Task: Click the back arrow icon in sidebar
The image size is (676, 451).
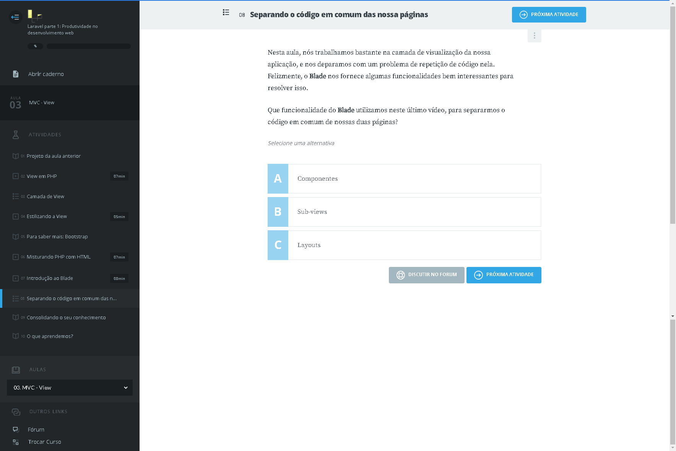Action: pyautogui.click(x=15, y=17)
